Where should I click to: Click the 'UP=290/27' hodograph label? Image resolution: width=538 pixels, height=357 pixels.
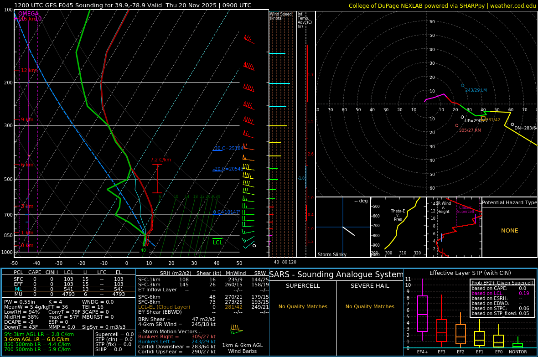[x=476, y=121]
